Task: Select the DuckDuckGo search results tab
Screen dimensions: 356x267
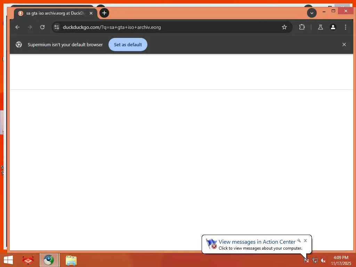Action: click(x=55, y=14)
